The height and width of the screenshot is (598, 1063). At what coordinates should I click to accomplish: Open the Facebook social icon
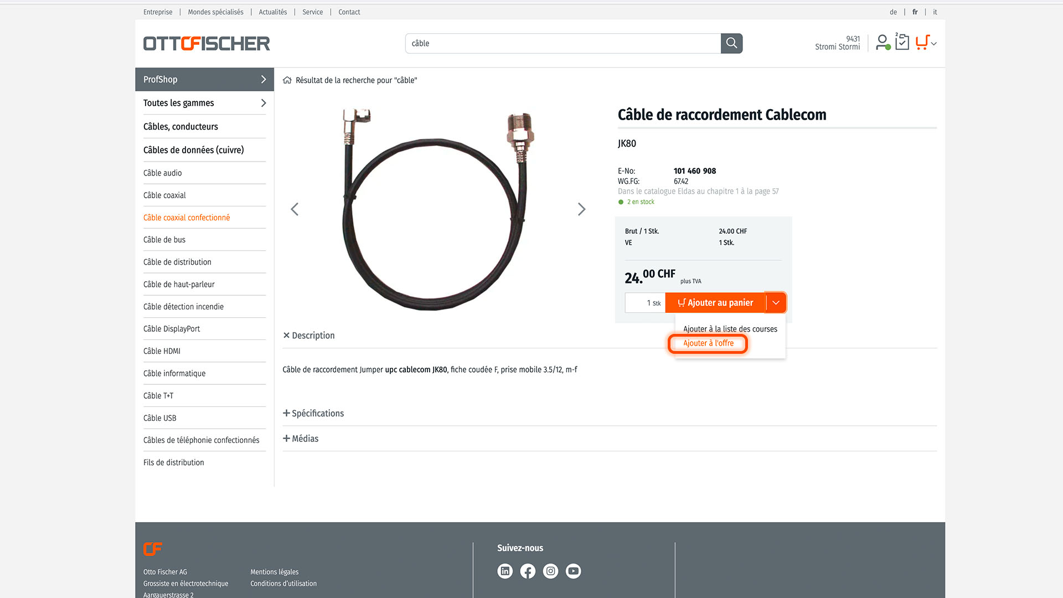click(528, 571)
